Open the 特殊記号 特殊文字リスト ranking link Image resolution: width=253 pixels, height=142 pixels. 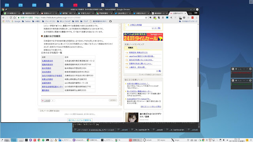click(138, 52)
